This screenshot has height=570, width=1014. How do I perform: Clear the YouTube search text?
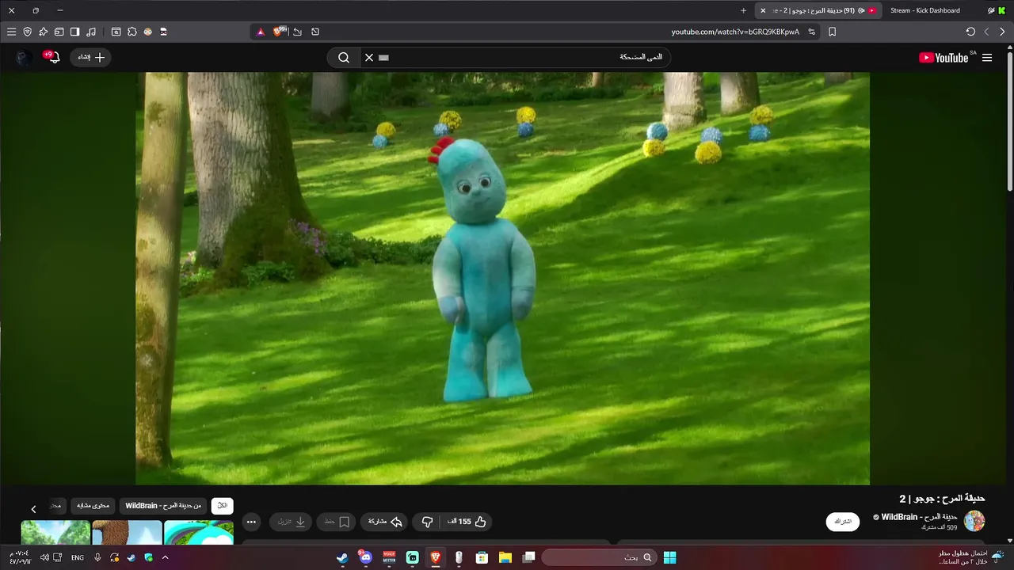pyautogui.click(x=368, y=57)
